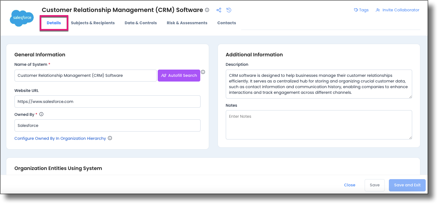
Task: Click the Autofill Search button
Action: [x=179, y=76]
